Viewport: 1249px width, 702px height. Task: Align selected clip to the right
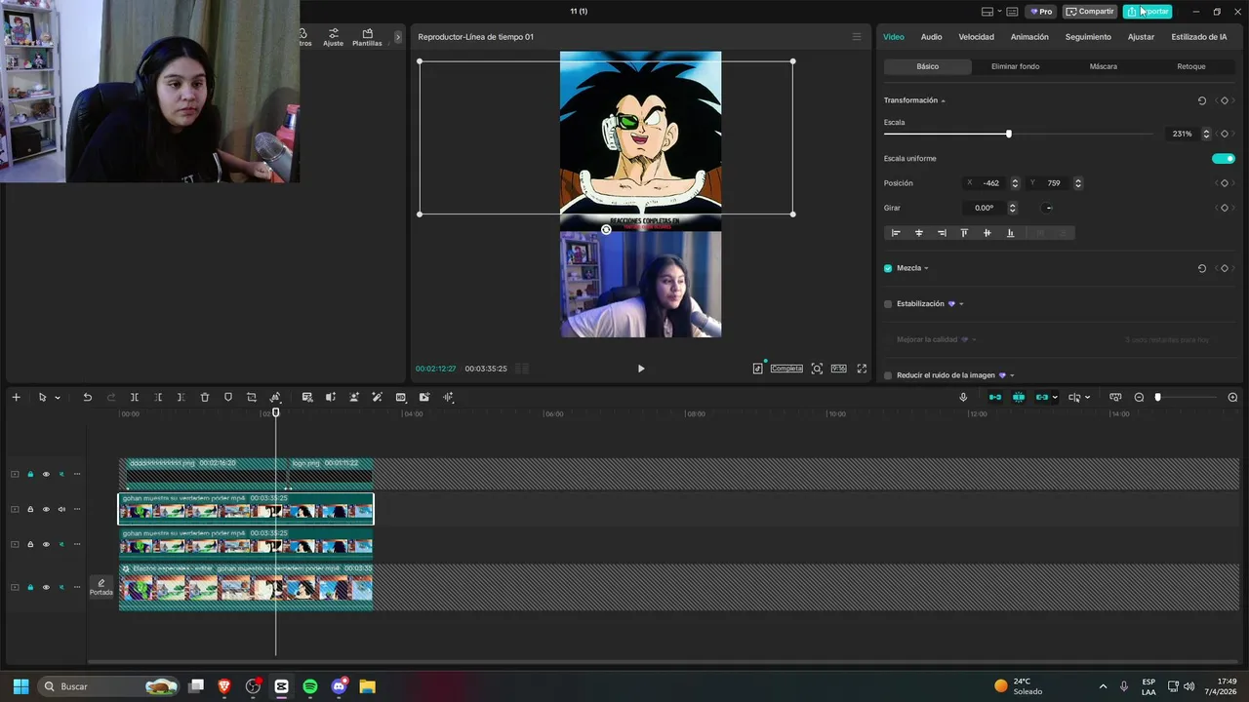942,233
